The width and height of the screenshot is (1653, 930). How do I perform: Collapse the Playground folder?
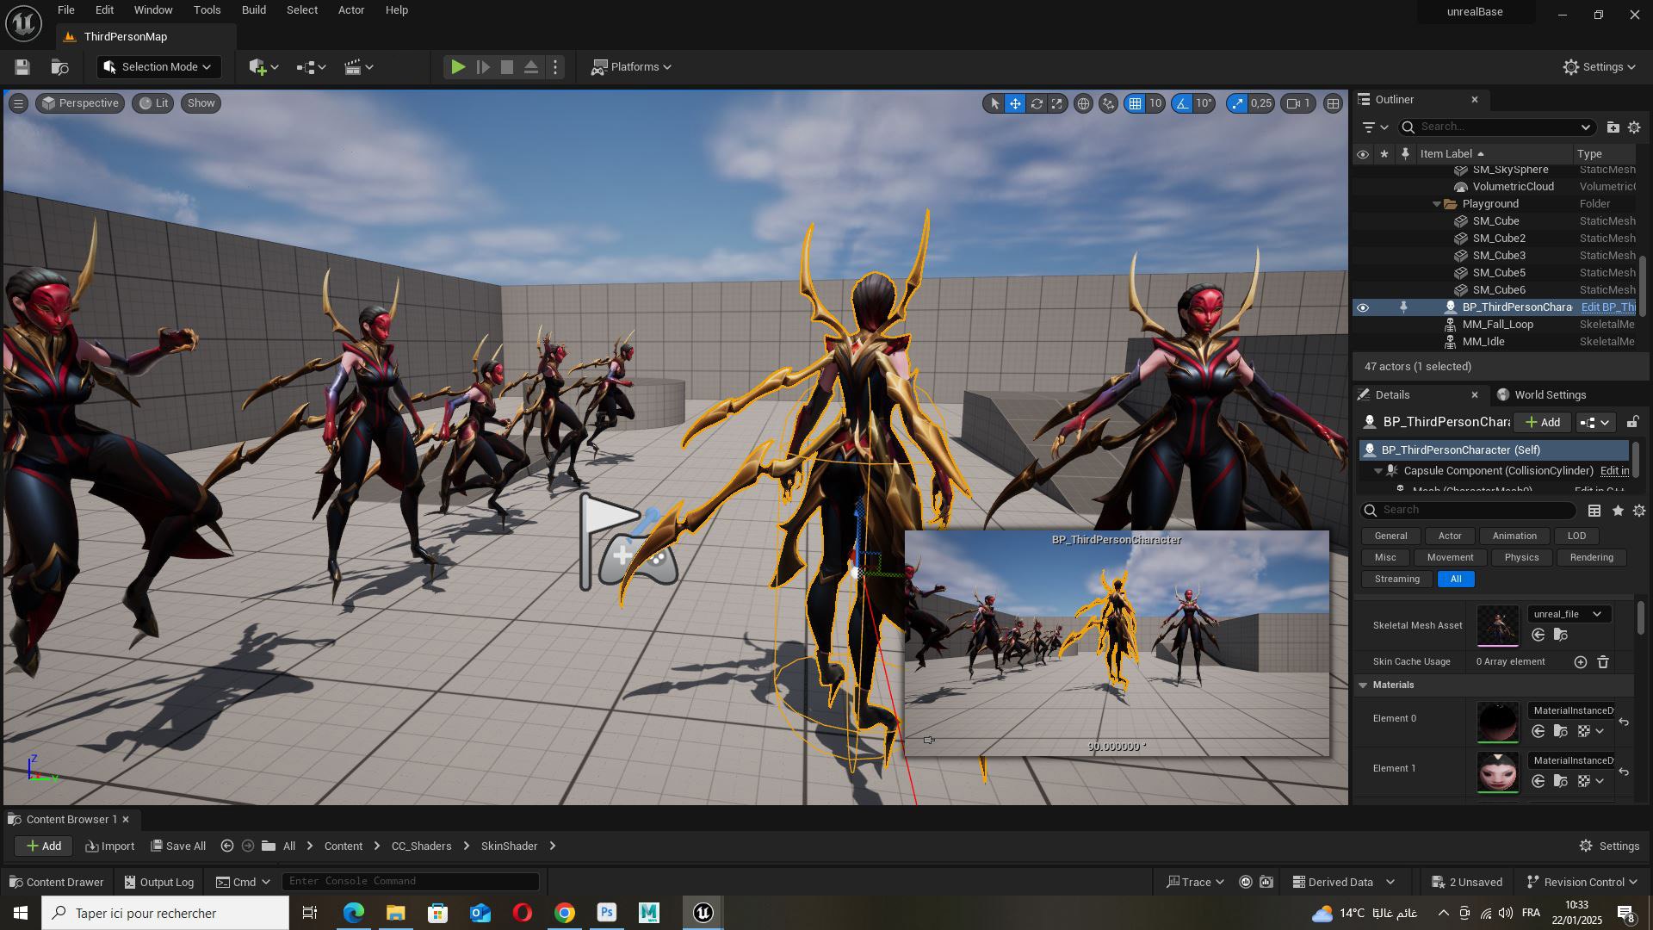pos(1436,204)
